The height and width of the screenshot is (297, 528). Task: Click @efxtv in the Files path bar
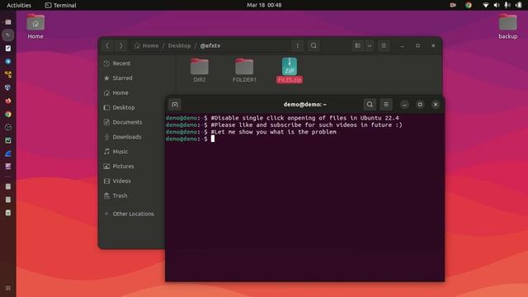[210, 45]
